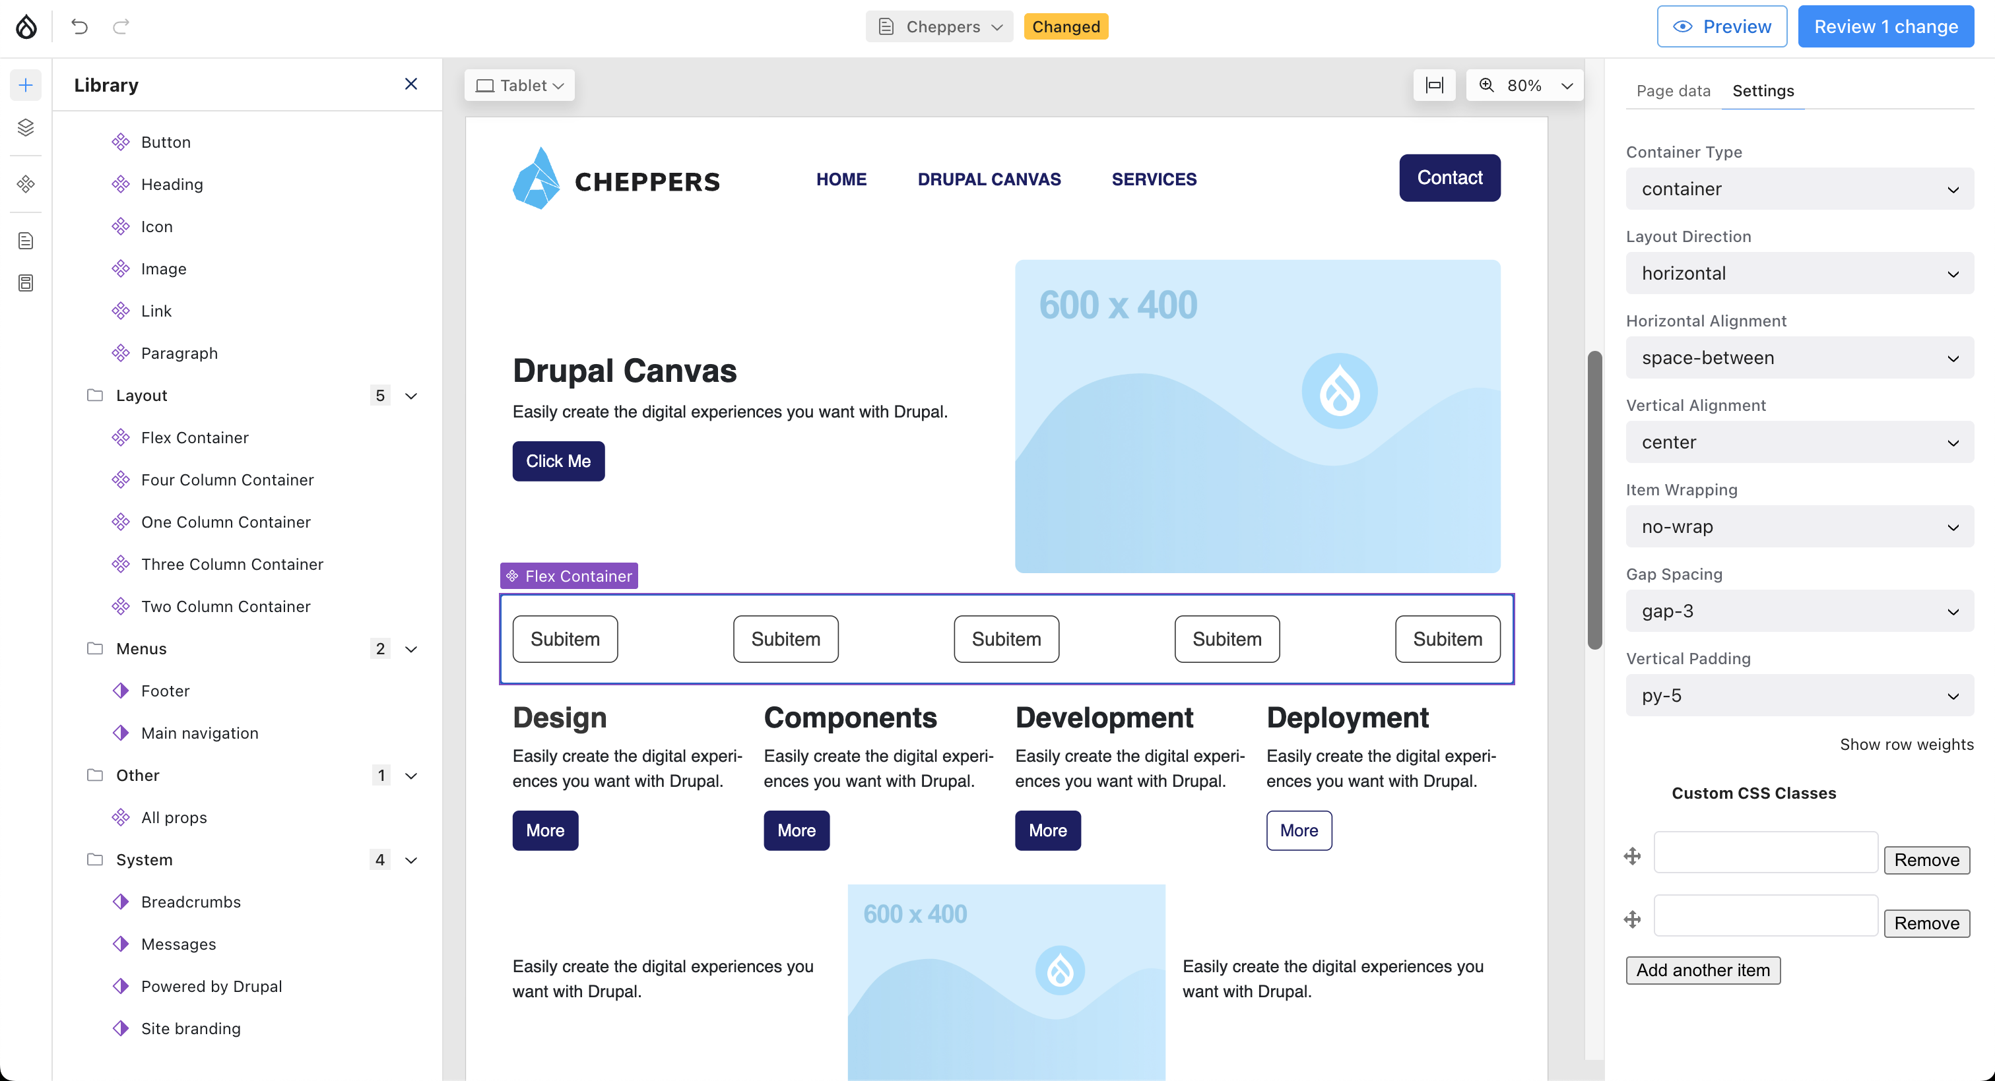Open the Vertical Alignment dropdown
This screenshot has height=1081, width=1995.
(1799, 442)
